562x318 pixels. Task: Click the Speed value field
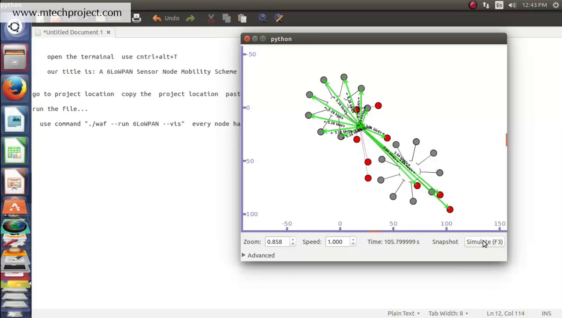pyautogui.click(x=336, y=242)
